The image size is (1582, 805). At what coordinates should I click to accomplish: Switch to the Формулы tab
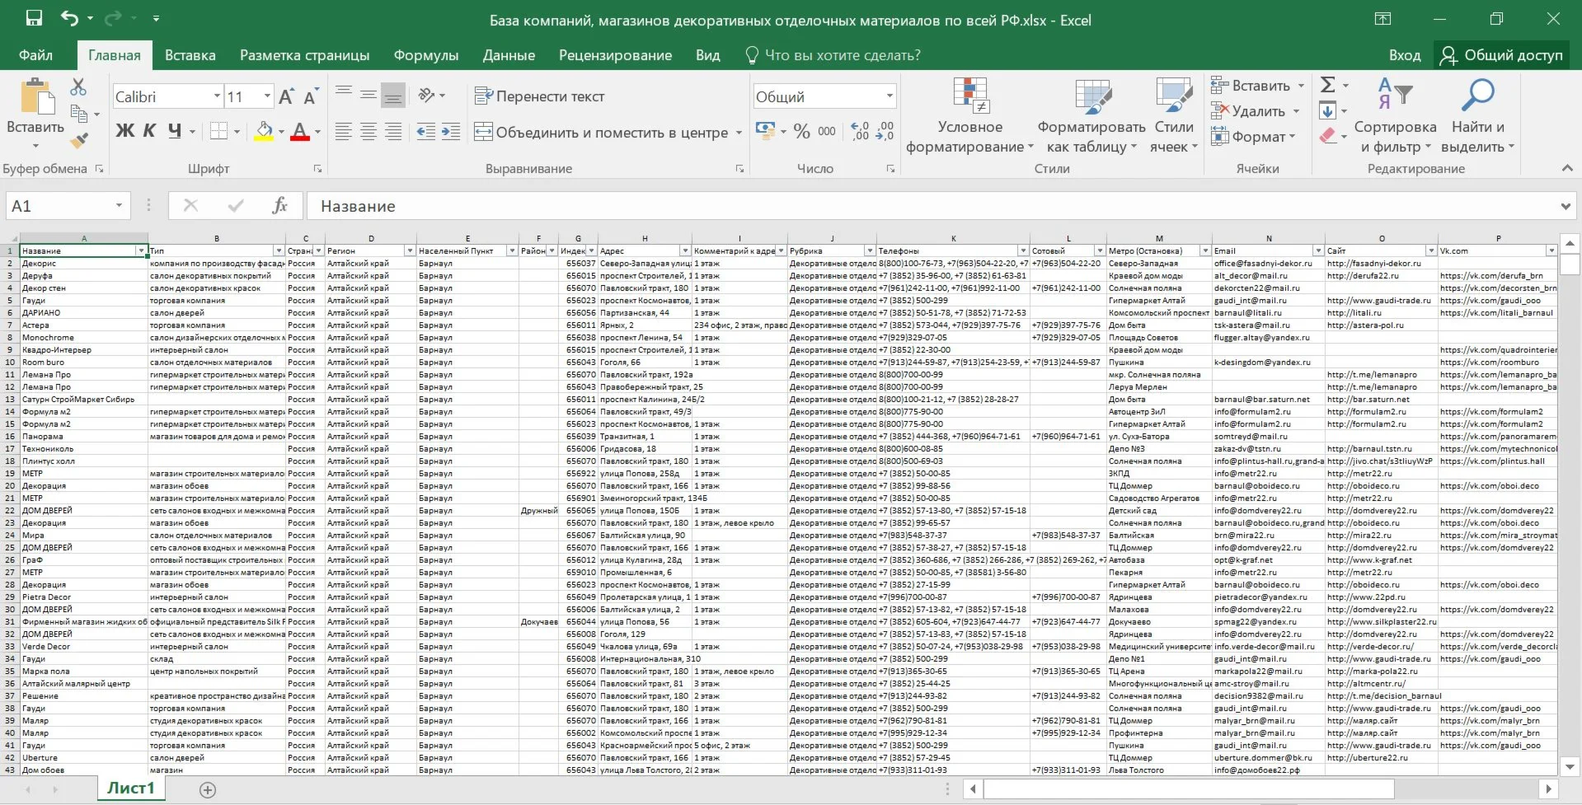(x=426, y=55)
